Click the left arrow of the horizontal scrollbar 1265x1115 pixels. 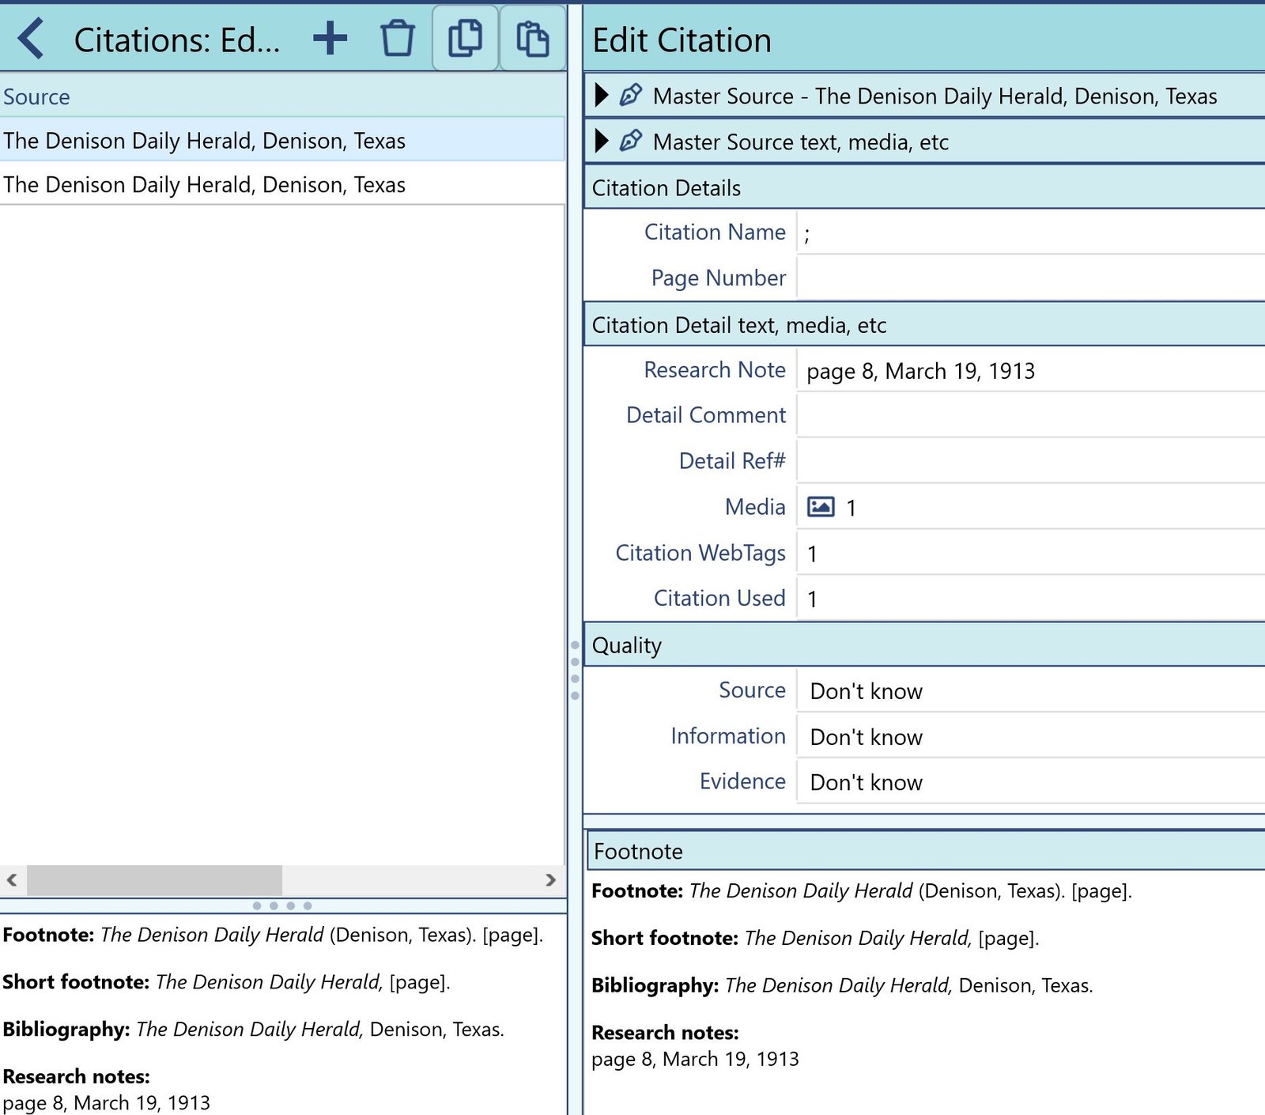pos(12,880)
